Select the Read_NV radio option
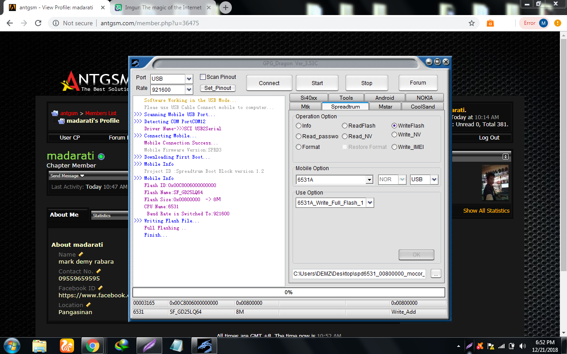The image size is (567, 354). 344,136
